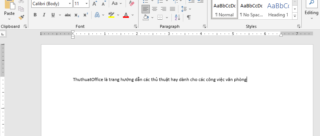
Task: Click the word hướng in document
Action: click(x=127, y=80)
